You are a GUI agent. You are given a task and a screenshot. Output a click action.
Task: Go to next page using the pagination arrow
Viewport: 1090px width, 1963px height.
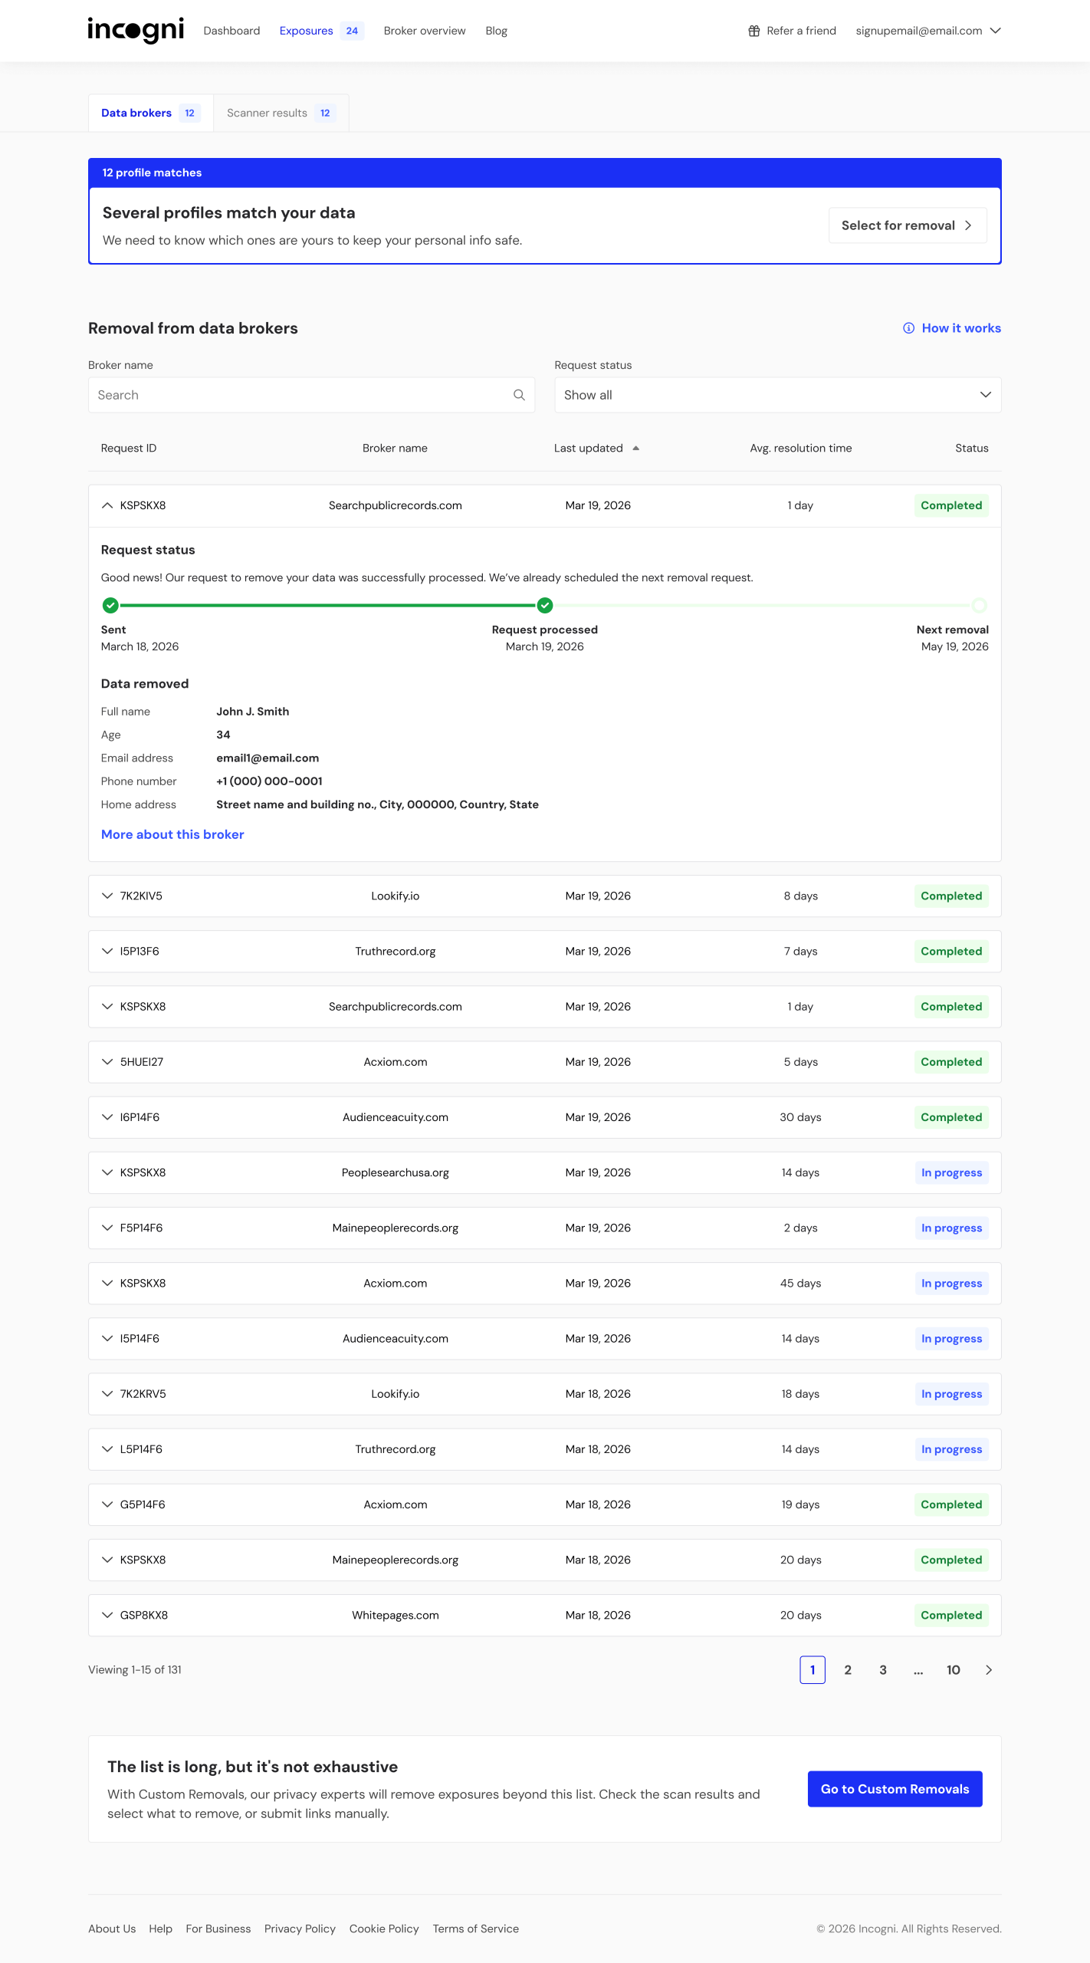(x=989, y=1669)
